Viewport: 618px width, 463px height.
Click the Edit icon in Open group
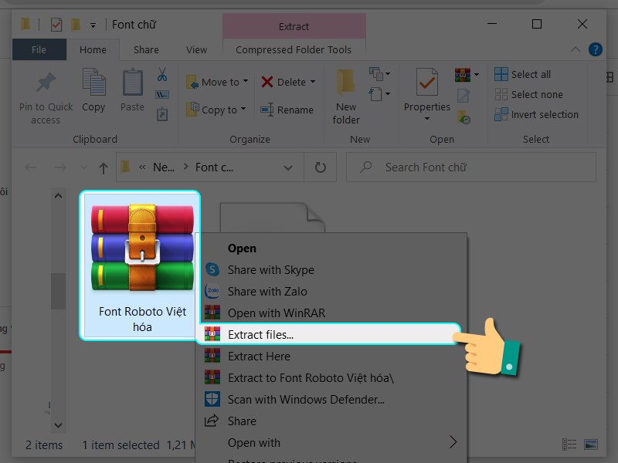pos(463,95)
